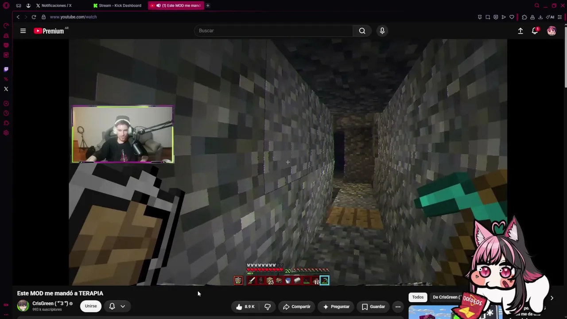Go back to the previous page

point(18,17)
